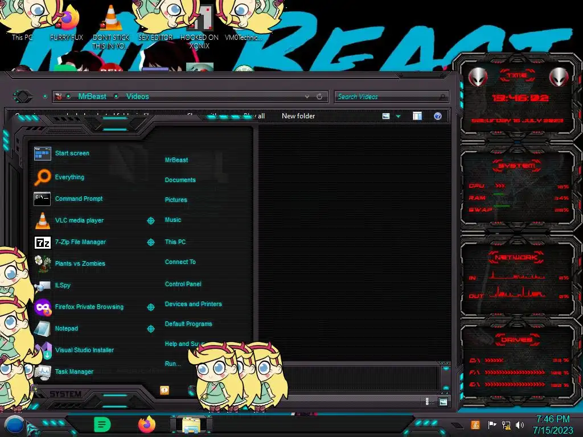Viewport: 583px width, 437px height.
Task: Expand VLC media player jump list
Action: [x=150, y=221]
